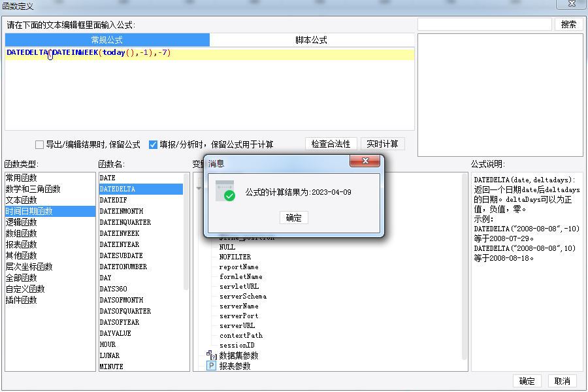Select DAYVALUE function
This screenshot has height=392, width=588.
141,333
